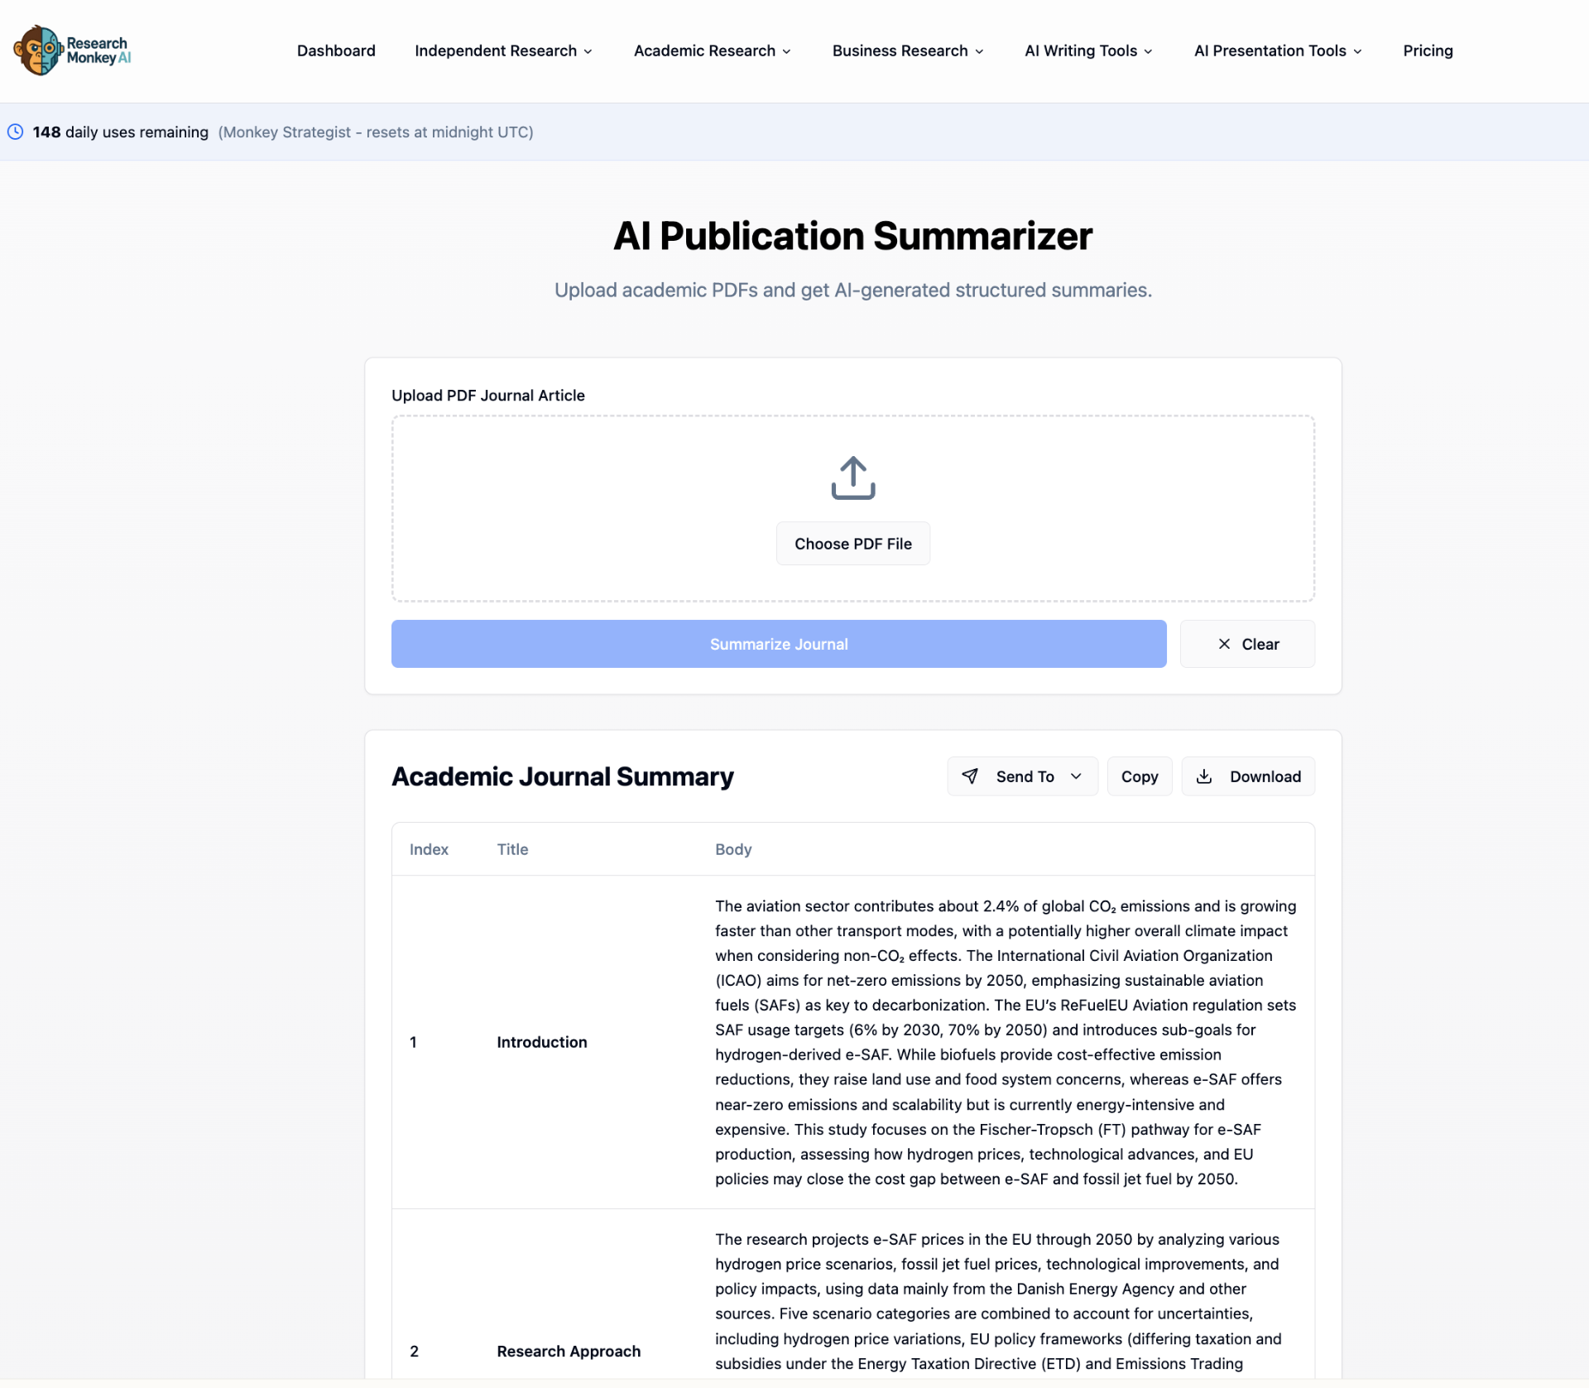Viewport: 1589px width, 1388px height.
Task: Click index number 2 in the table
Action: (x=414, y=1351)
